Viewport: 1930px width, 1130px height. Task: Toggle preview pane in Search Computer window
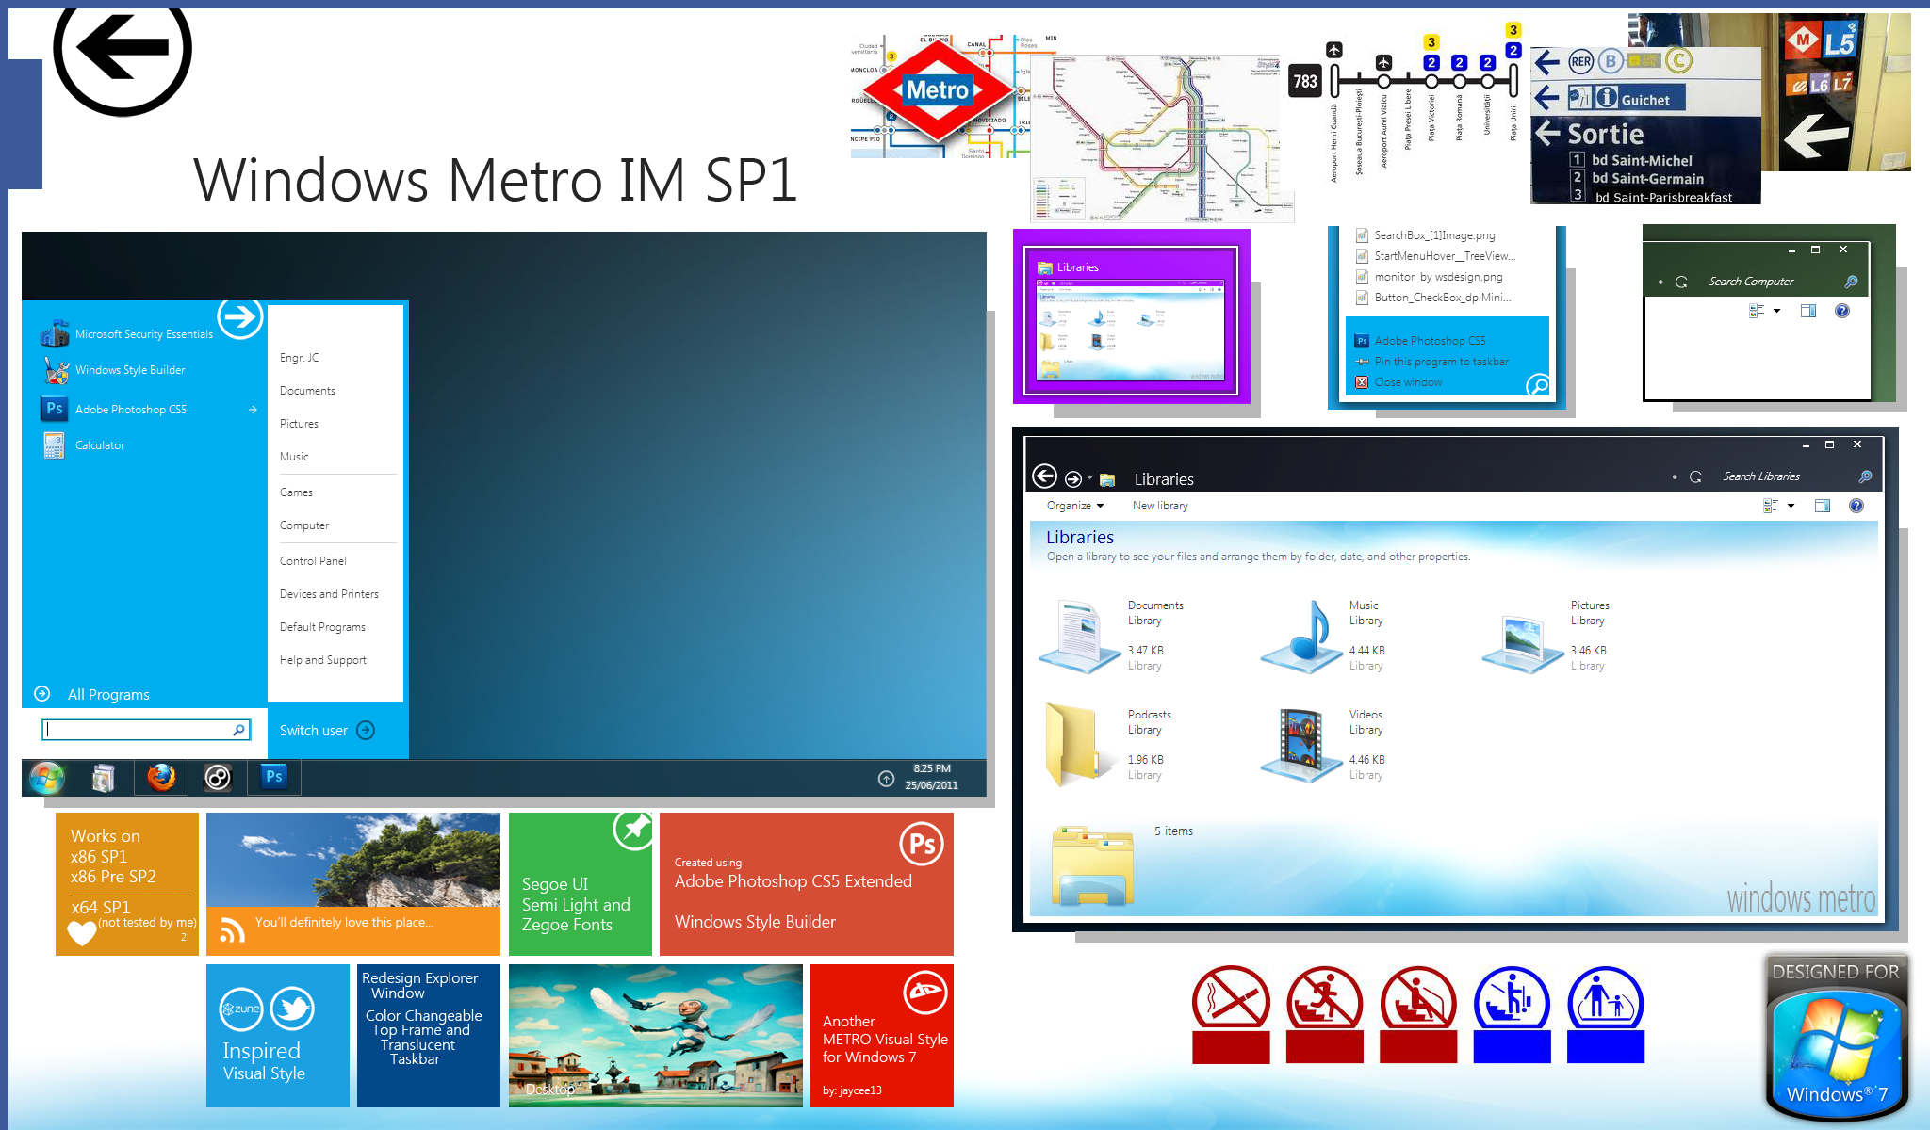pyautogui.click(x=1808, y=311)
